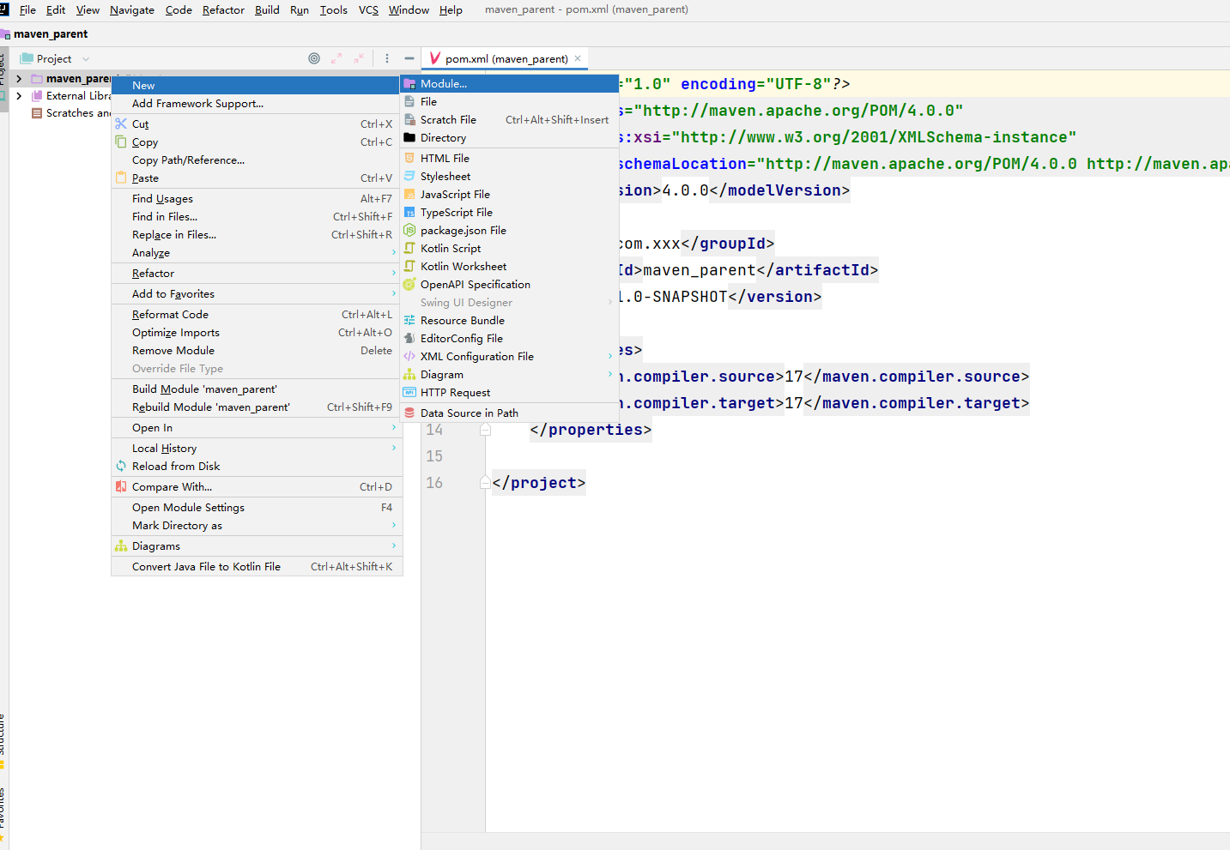Click Select Opened File target icon
Image resolution: width=1230 pixels, height=850 pixels.
[314, 58]
